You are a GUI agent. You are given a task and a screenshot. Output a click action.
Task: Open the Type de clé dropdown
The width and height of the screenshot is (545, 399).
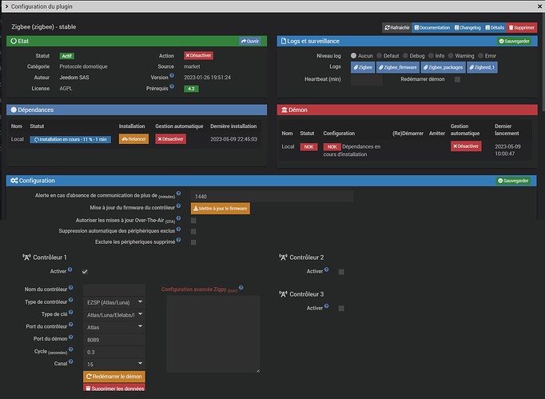114,315
